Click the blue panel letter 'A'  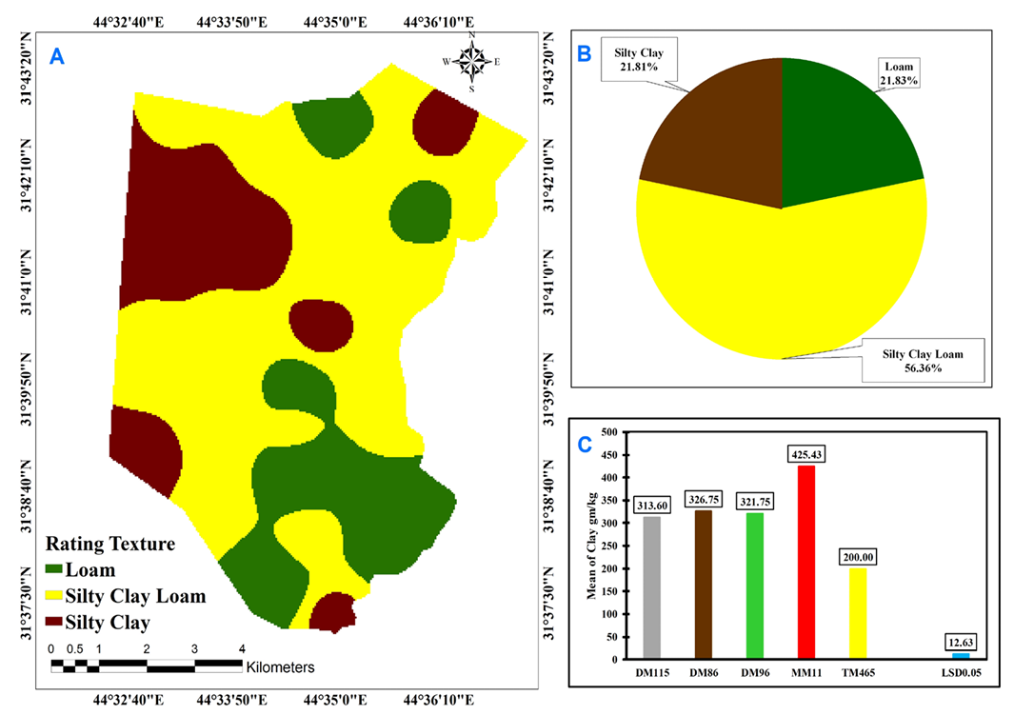pos(57,57)
